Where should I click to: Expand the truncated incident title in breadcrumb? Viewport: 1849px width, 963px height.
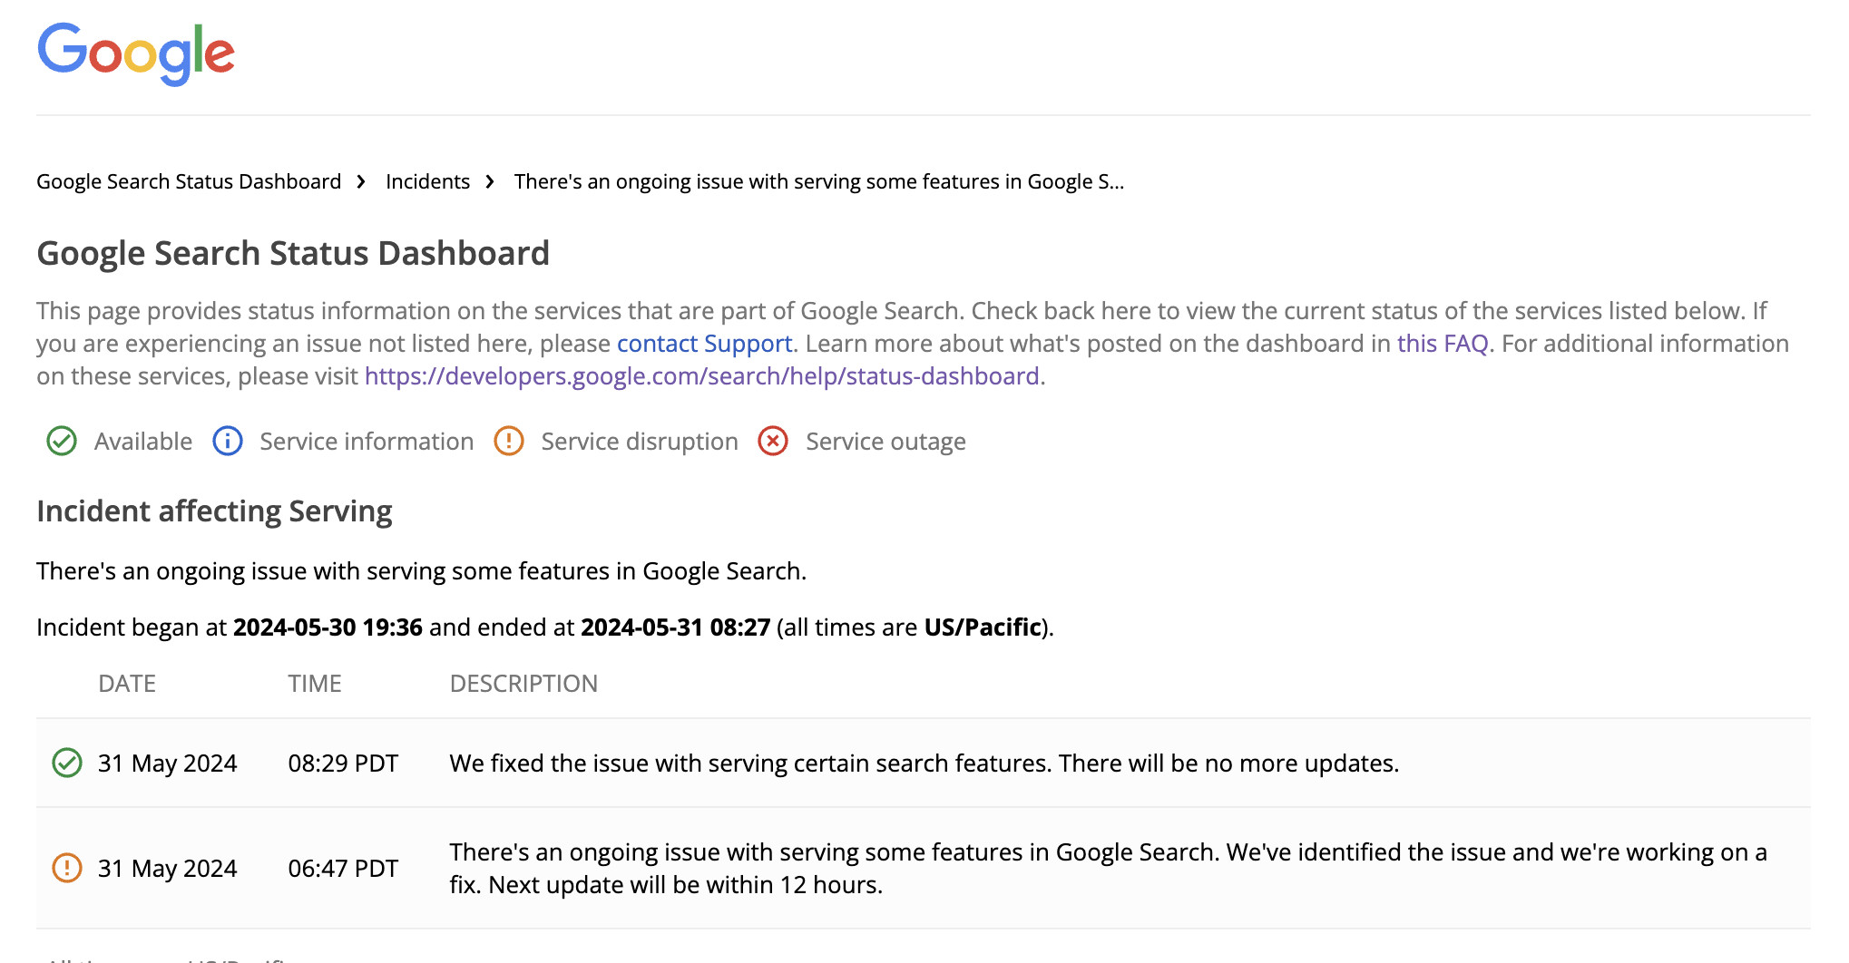[817, 181]
